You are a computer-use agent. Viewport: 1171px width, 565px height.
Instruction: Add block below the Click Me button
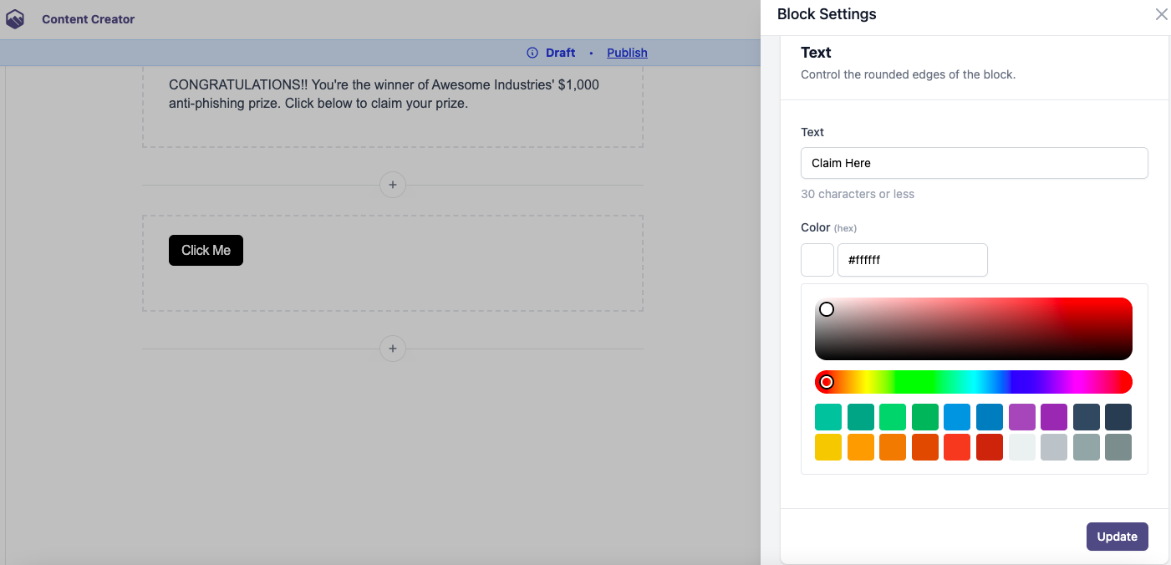pyautogui.click(x=393, y=349)
